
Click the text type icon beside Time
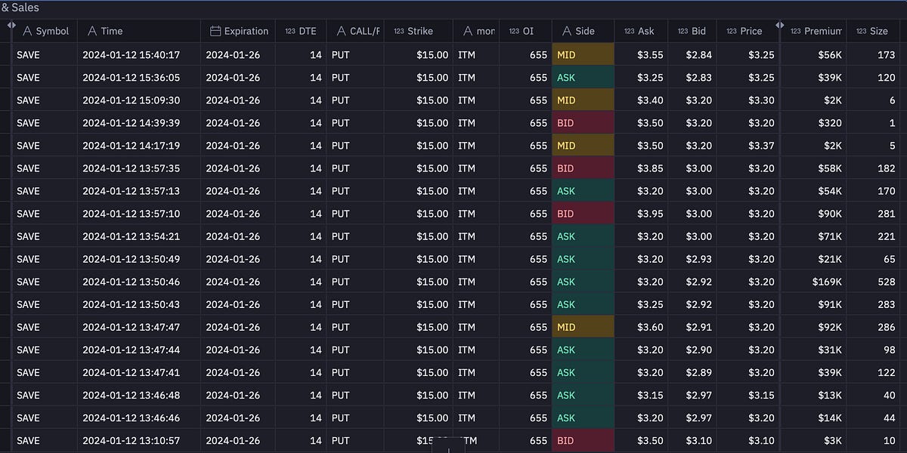pos(91,31)
